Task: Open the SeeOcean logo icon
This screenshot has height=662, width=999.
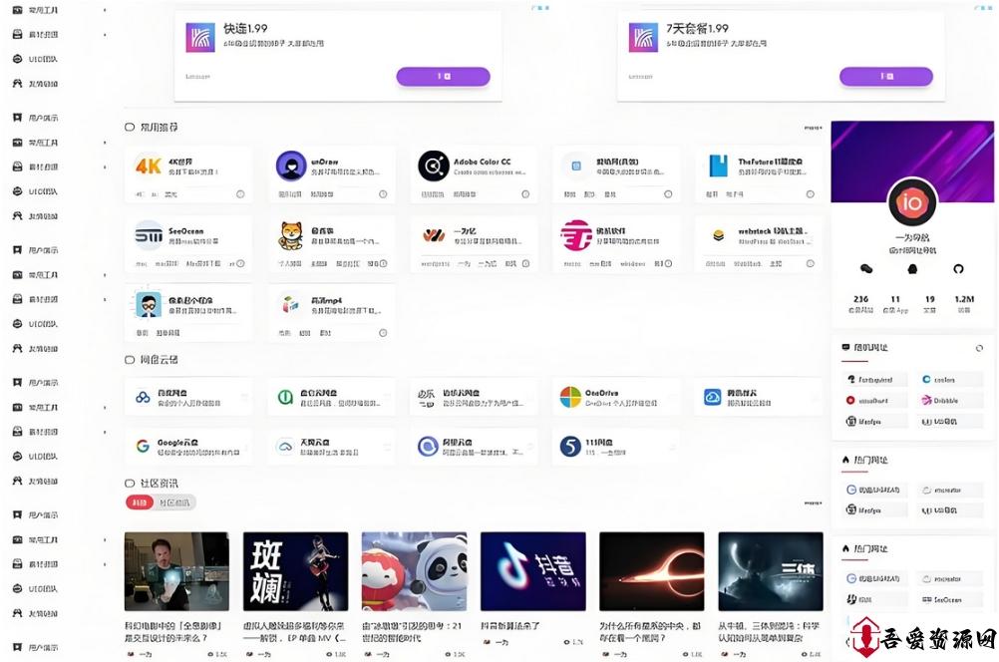Action: click(x=149, y=235)
